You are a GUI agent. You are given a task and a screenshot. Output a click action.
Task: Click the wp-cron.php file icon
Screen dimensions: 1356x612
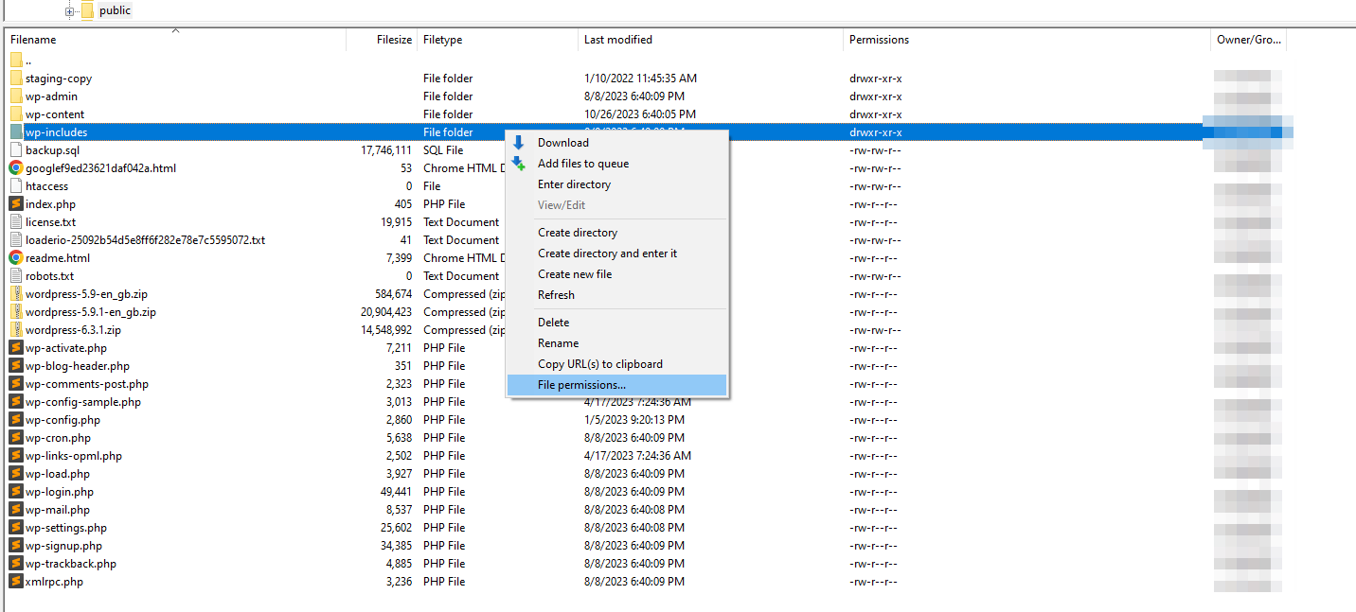(x=16, y=438)
